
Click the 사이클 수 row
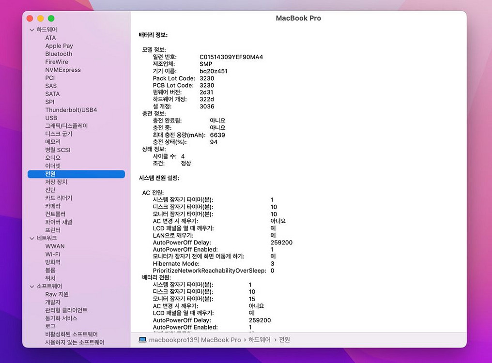click(169, 156)
